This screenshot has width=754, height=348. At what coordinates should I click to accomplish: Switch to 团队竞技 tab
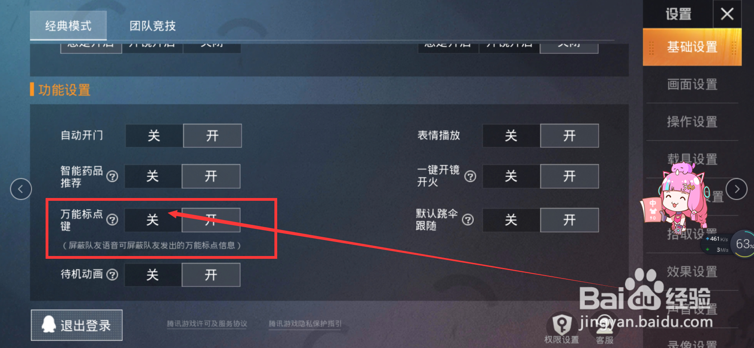click(x=153, y=26)
